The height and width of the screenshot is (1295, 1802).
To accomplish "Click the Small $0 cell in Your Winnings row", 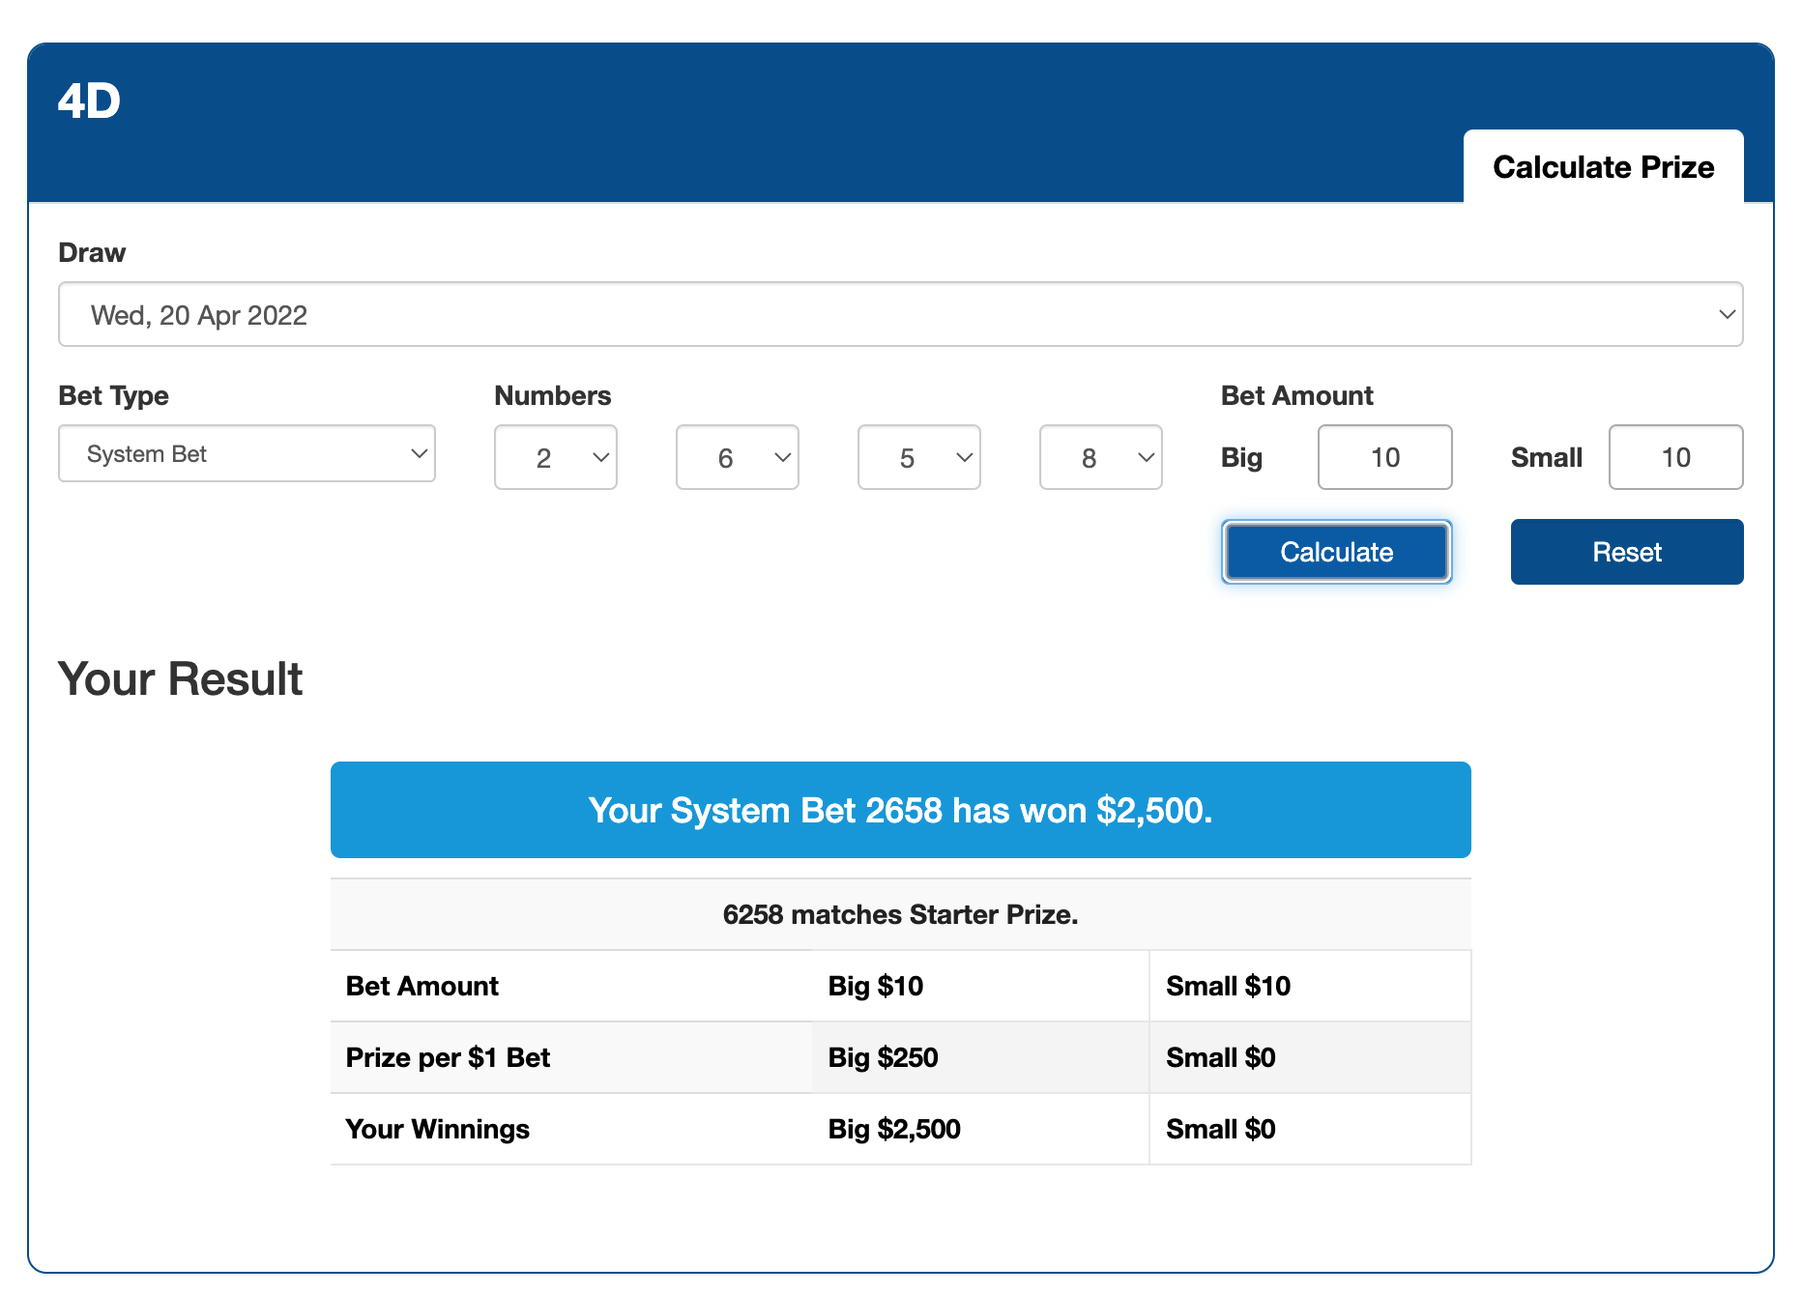I will (1220, 1129).
